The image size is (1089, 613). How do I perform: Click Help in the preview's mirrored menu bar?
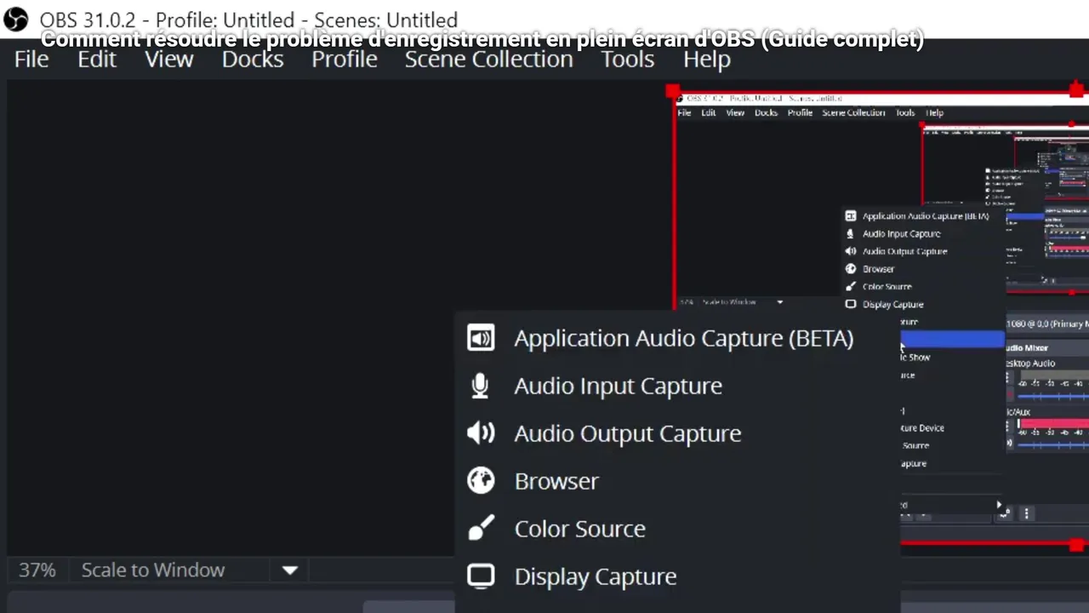click(x=934, y=112)
